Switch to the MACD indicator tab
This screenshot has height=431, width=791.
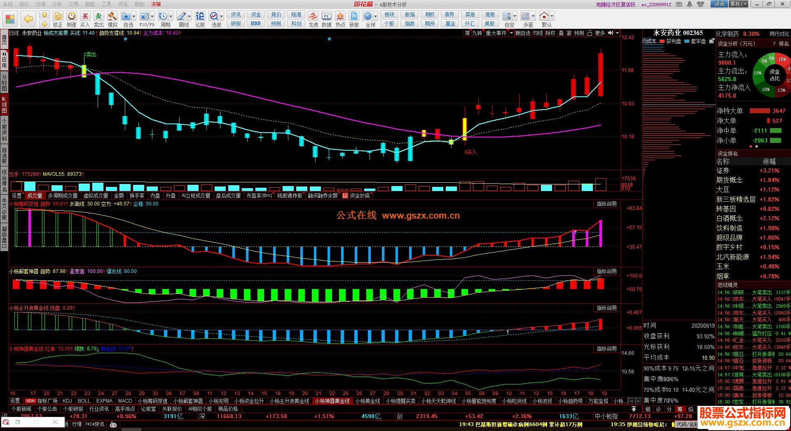coord(125,401)
